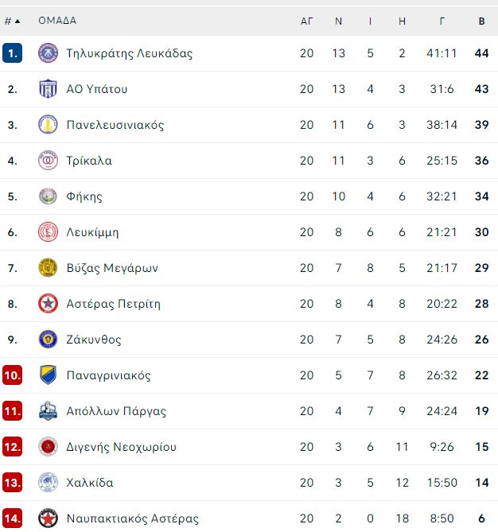498x532 pixels.
Task: Open the Διγενής Νεοχωρίου team link
Action: pyautogui.click(x=121, y=447)
